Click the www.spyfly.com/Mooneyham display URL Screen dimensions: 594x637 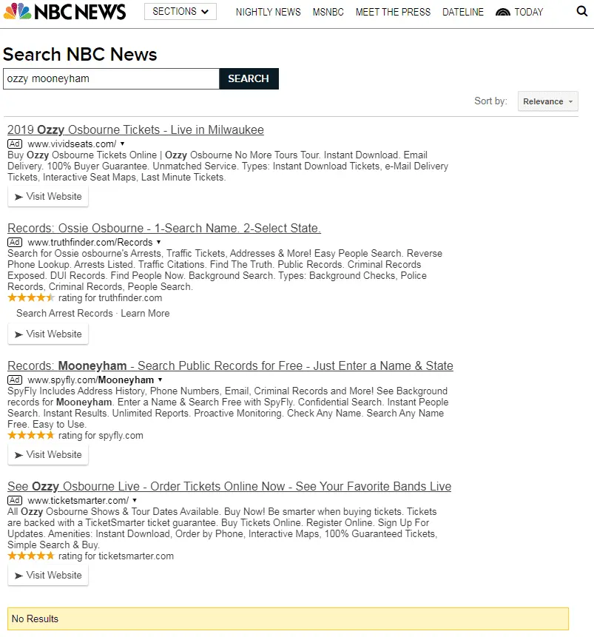coord(91,380)
